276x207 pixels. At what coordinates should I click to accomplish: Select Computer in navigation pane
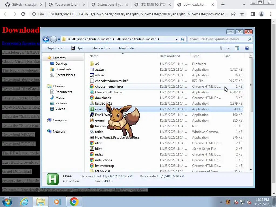tap(60, 120)
